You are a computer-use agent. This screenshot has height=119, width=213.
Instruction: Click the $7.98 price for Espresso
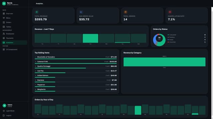click(114, 80)
